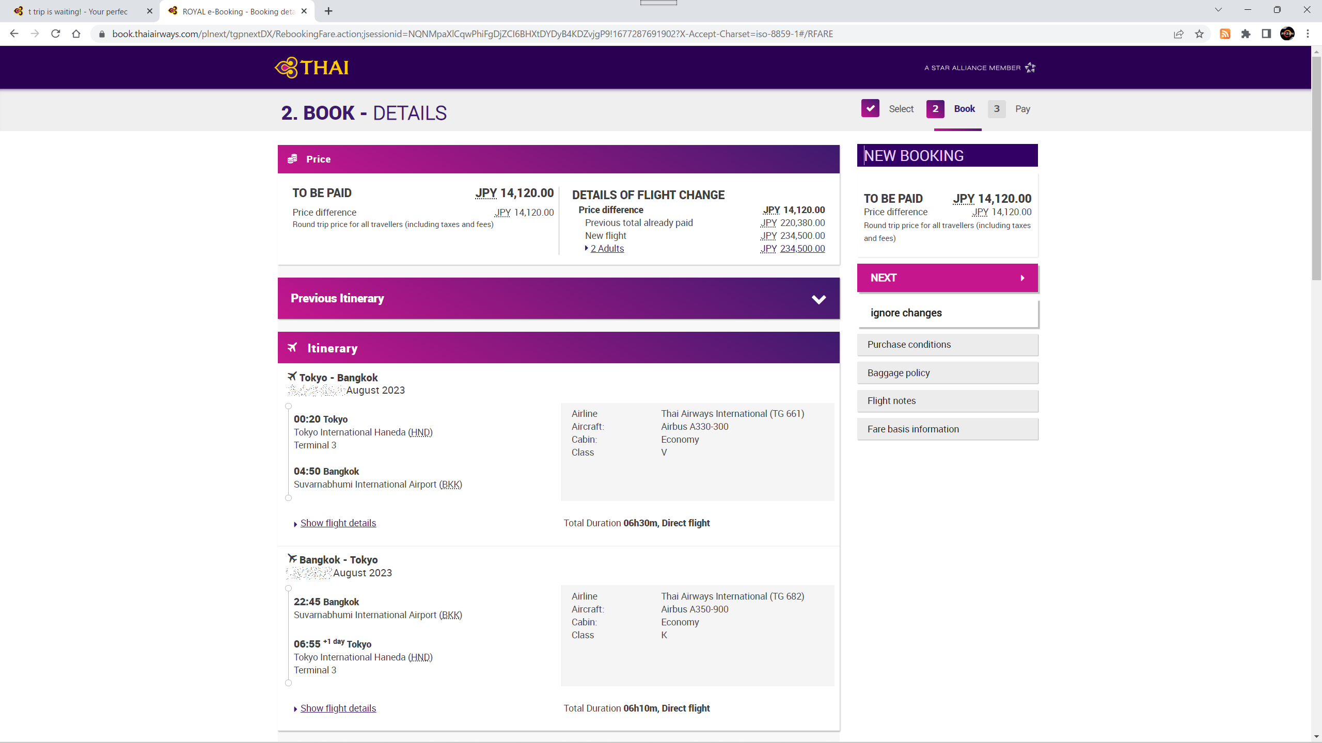Click the departing plane icon beside Tokyo - Bangkok
Image resolution: width=1322 pixels, height=743 pixels.
click(x=292, y=376)
